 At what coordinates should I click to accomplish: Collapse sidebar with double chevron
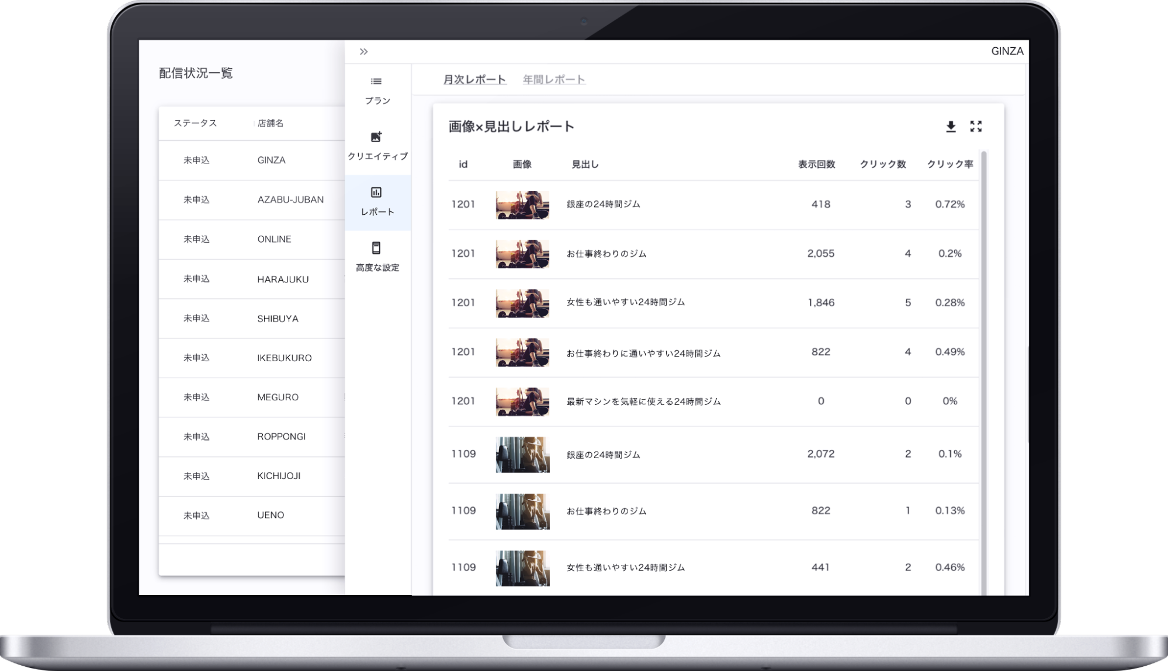point(363,51)
